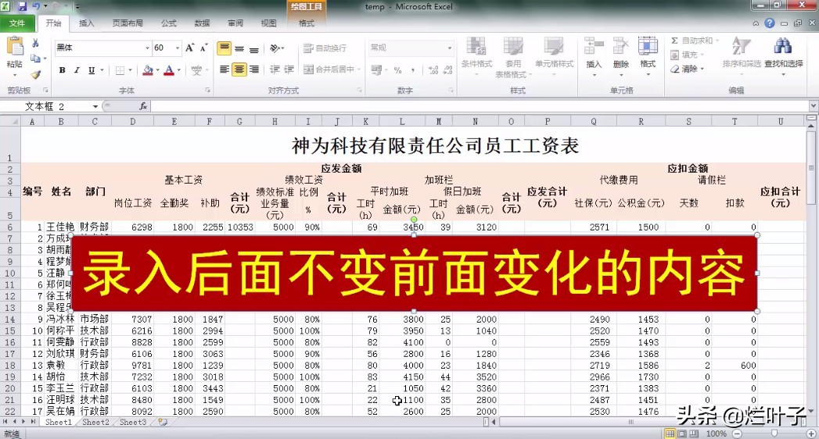Image resolution: width=819 pixels, height=439 pixels.
Task: Click select-all corner of the grid
Action: (x=10, y=122)
